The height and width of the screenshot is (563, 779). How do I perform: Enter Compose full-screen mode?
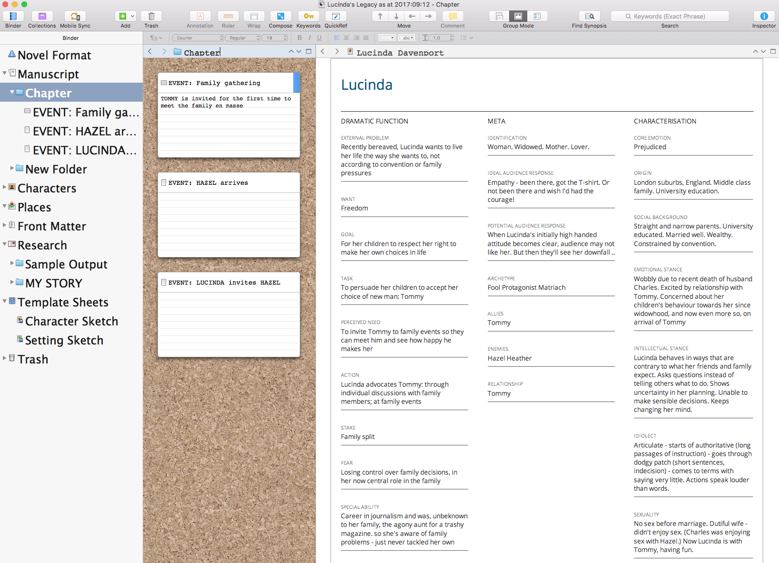point(280,16)
